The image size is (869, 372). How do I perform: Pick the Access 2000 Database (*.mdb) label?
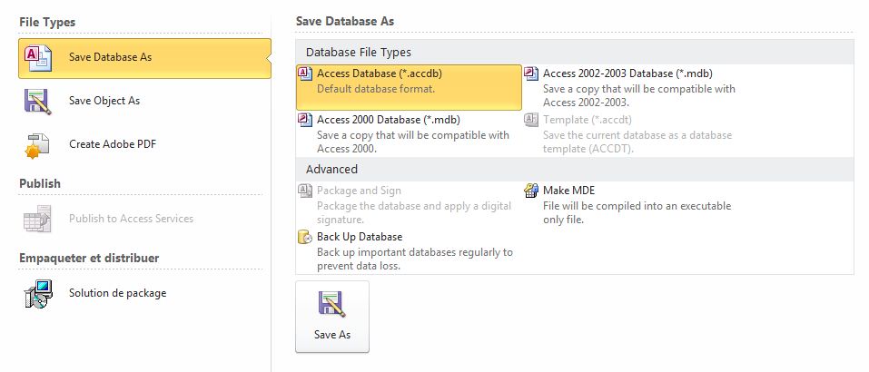coord(389,120)
